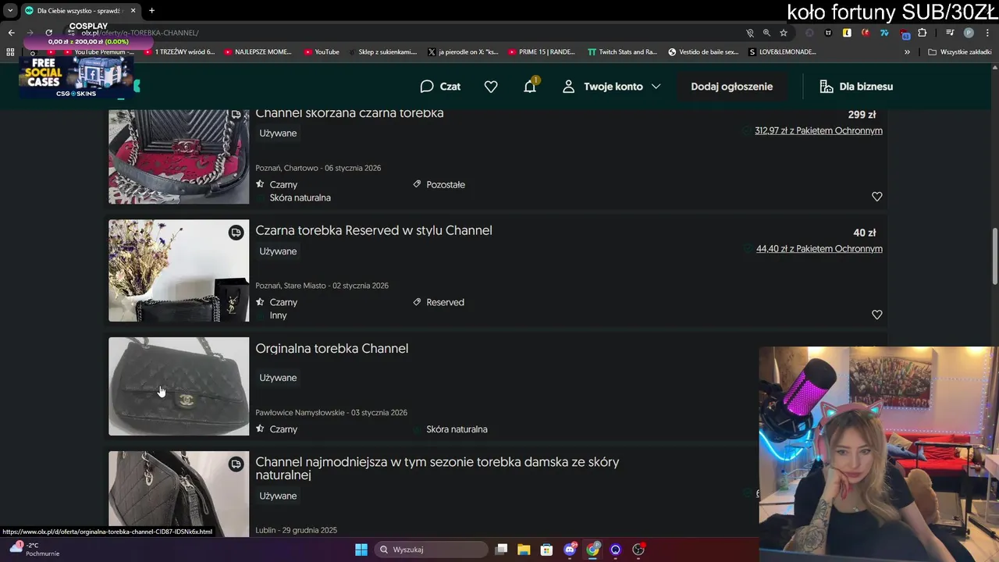Open the YouTube bookmark
999x562 pixels.
click(321, 52)
